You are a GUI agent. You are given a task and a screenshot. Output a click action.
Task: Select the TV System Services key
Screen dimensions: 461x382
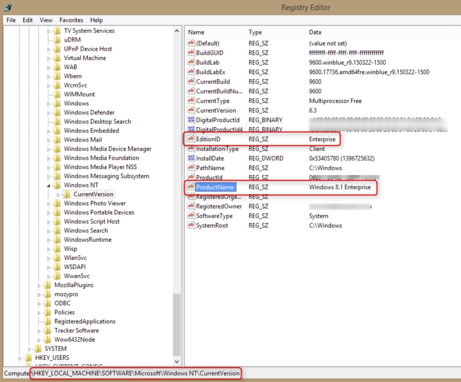[89, 30]
